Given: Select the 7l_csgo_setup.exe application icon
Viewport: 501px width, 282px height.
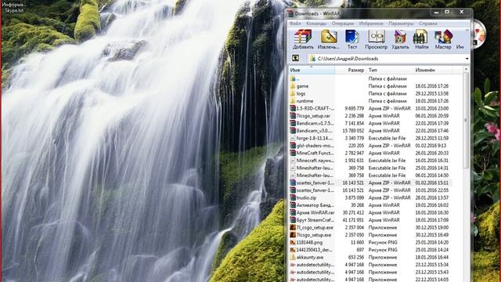Looking at the screenshot, I should [292, 227].
